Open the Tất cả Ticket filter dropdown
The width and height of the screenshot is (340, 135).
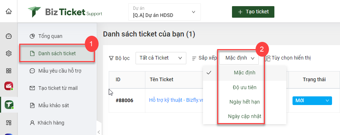(161, 58)
